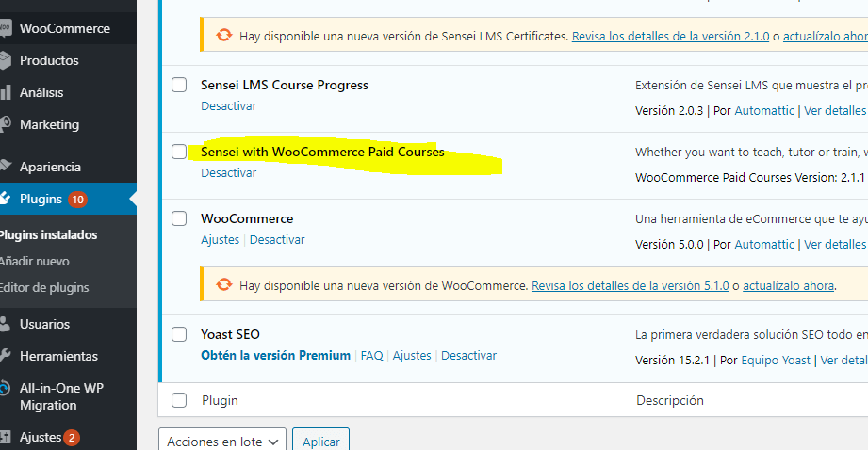Click the Sensei Certificates update refresh icon
The width and height of the screenshot is (868, 450).
coord(224,36)
